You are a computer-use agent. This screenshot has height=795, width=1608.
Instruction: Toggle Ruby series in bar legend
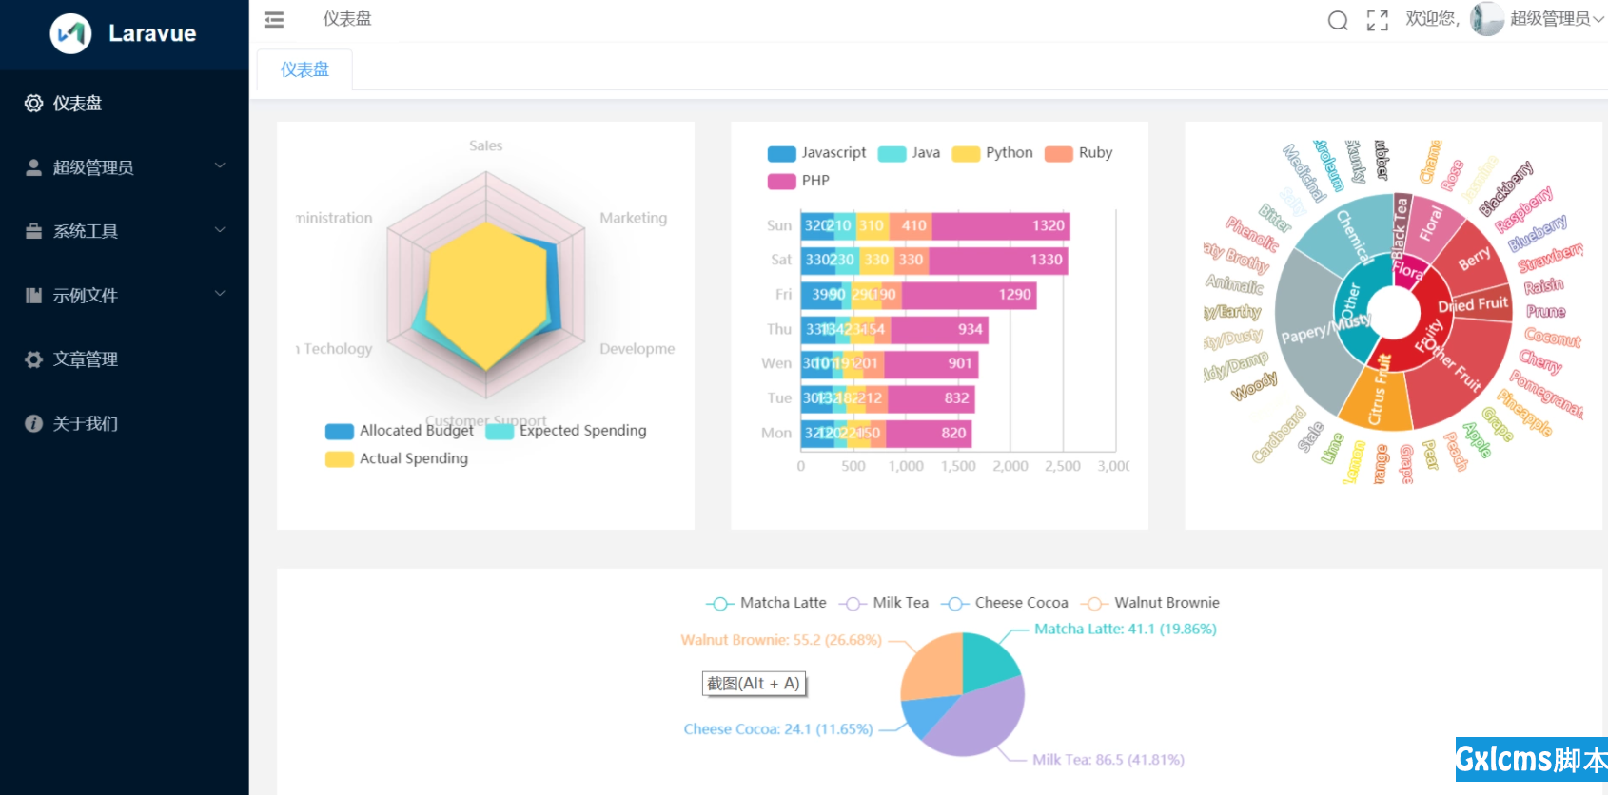1078,153
